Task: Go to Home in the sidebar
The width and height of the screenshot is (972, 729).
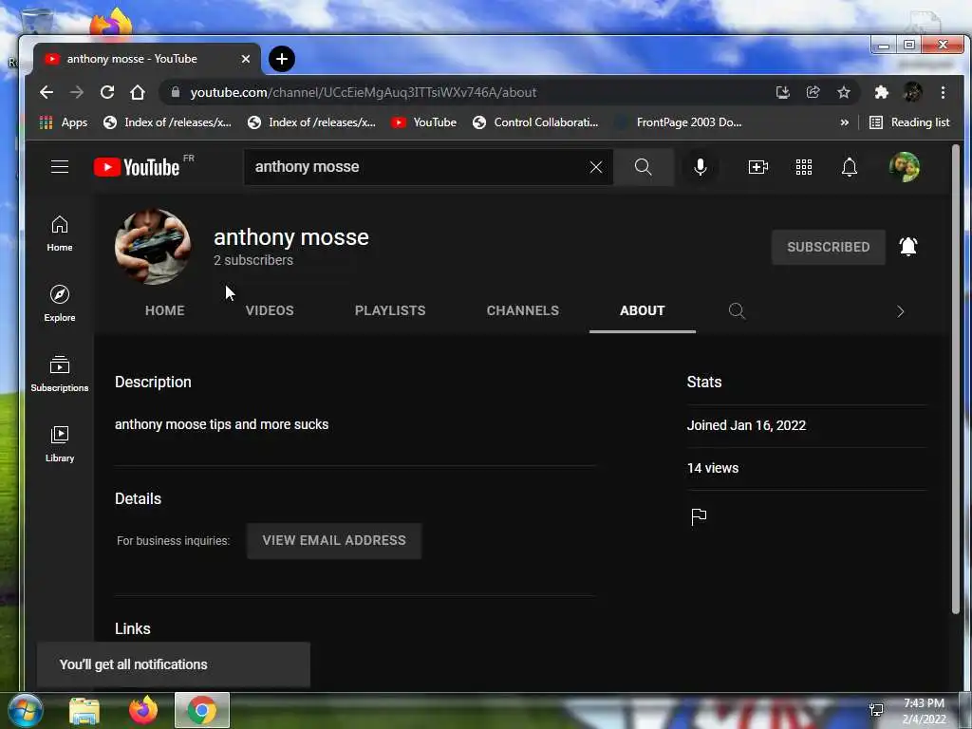Action: coord(60,234)
